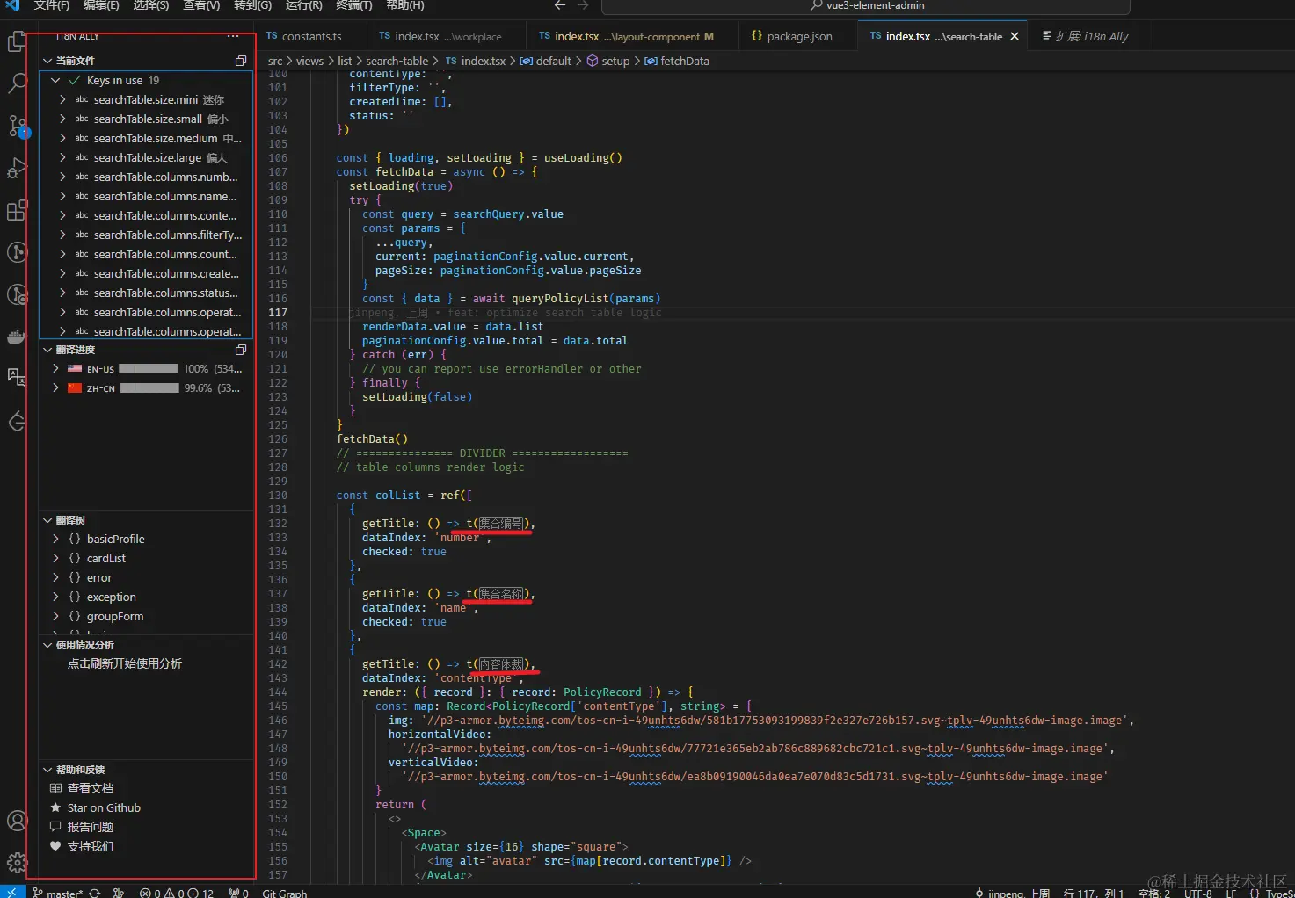Expand the EN-US translation progress row
Image resolution: width=1295 pixels, height=898 pixels.
55,369
